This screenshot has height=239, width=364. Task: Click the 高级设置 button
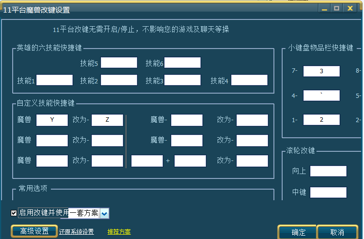click(34, 231)
